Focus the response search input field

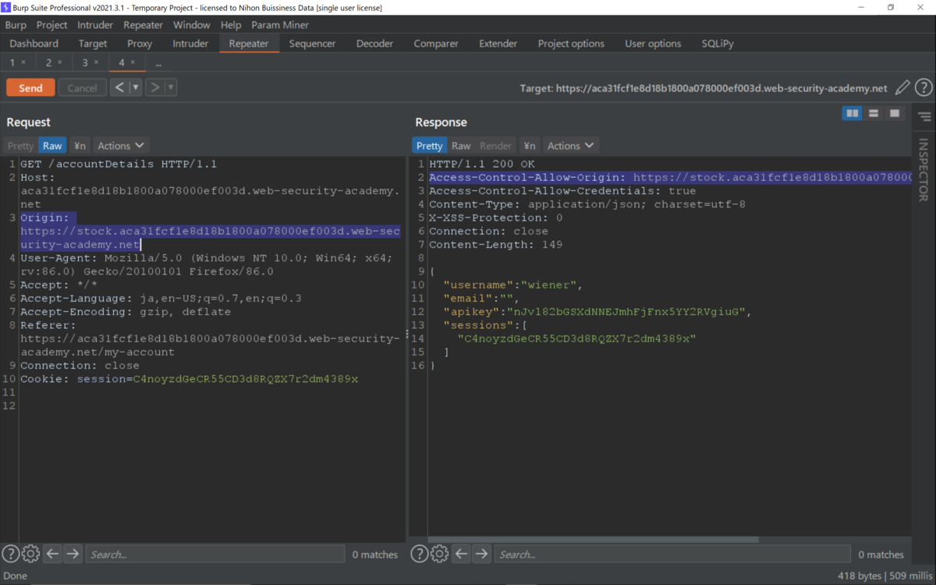674,554
